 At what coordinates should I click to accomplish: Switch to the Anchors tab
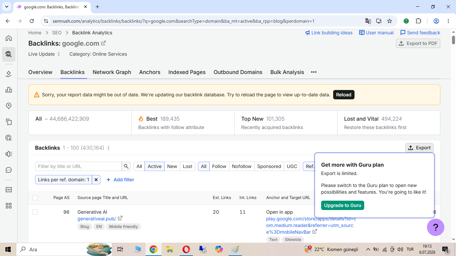tap(150, 72)
